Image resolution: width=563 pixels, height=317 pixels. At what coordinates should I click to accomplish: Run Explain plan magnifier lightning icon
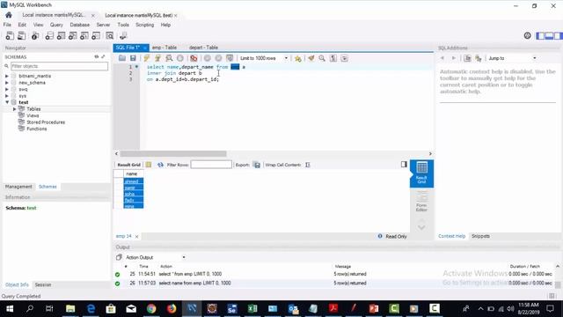coord(169,58)
